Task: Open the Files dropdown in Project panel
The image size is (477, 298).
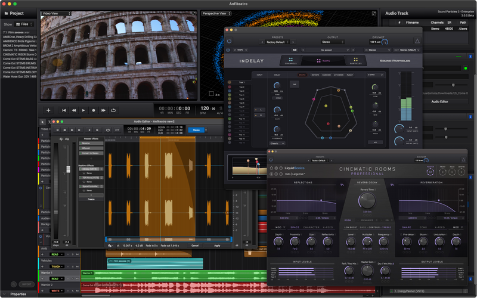Action: tap(25, 24)
